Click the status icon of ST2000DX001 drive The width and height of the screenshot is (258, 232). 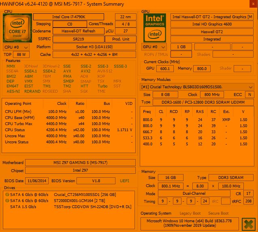click(x=7, y=200)
